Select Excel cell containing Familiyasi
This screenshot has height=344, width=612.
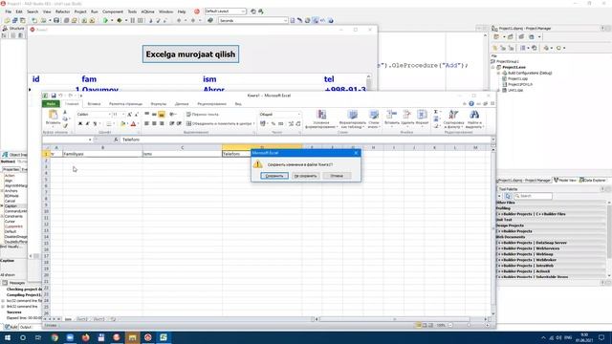(102, 154)
